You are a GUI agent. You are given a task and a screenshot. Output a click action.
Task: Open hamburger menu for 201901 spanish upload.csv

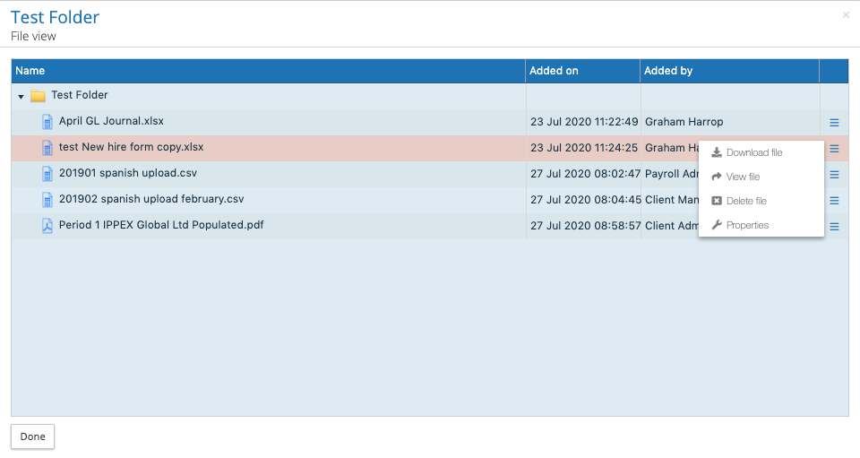834,175
